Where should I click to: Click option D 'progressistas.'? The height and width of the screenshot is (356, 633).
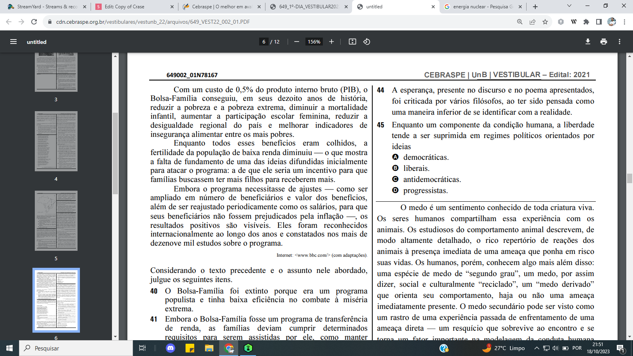coord(425,190)
